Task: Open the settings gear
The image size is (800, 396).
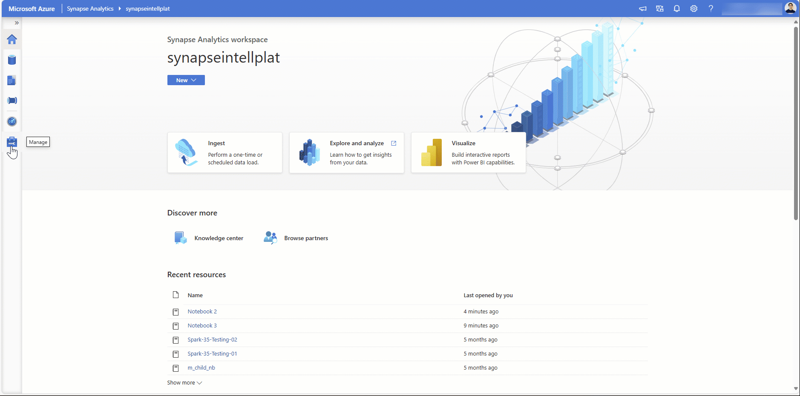Action: [x=694, y=9]
